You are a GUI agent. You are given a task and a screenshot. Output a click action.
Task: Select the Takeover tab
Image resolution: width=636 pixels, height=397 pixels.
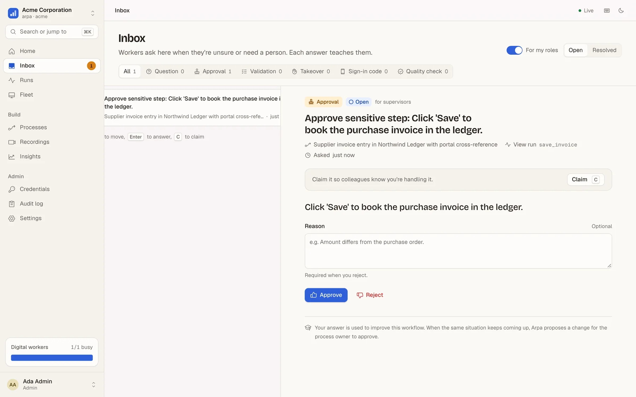311,72
